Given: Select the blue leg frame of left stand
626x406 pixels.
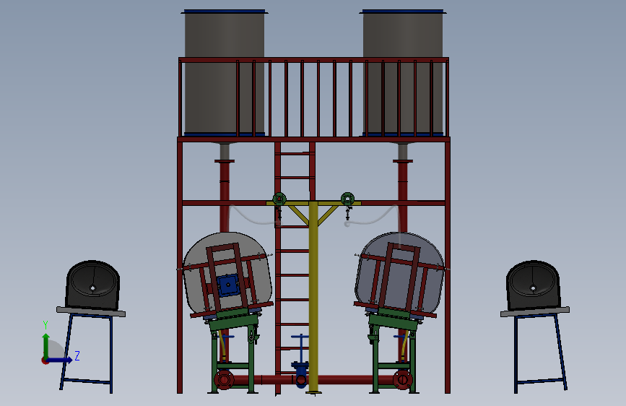Looking at the screenshot, I should [x=87, y=353].
